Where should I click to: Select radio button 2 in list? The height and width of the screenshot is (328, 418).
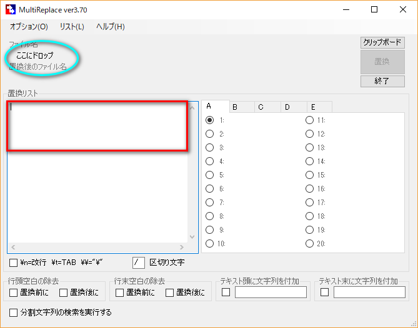click(x=210, y=134)
